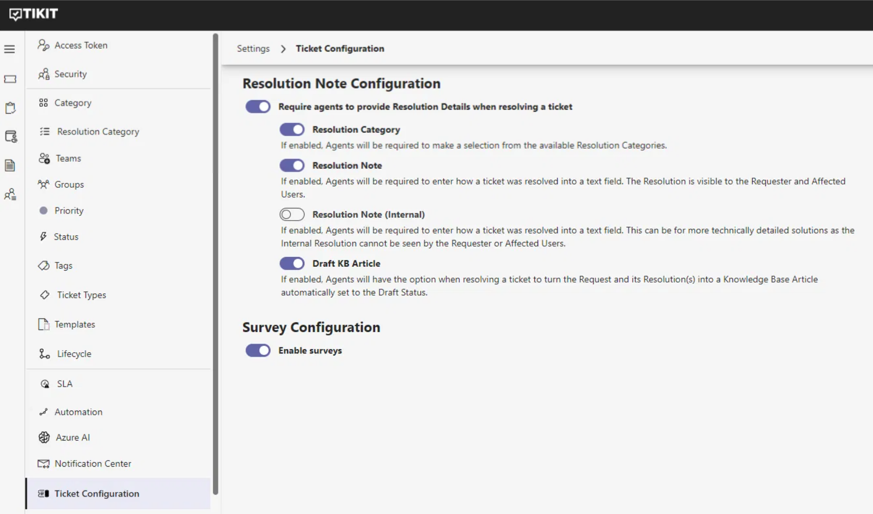Open the SLA settings section

pyautogui.click(x=64, y=383)
